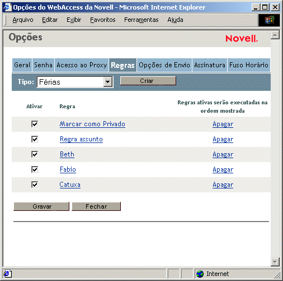The width and height of the screenshot is (283, 281).
Task: Open the Beth rule link
Action: [x=67, y=154]
